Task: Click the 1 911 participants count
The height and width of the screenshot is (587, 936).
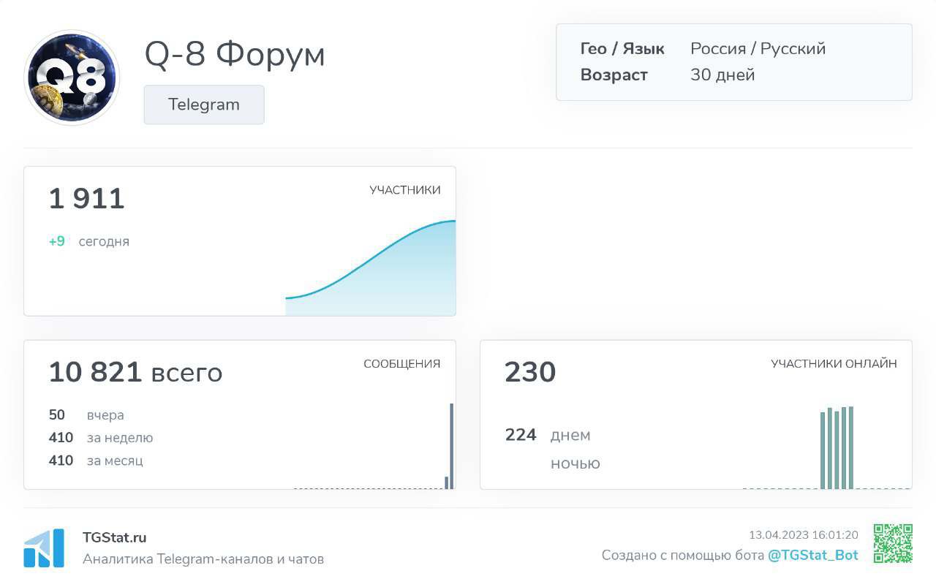Action: (87, 199)
